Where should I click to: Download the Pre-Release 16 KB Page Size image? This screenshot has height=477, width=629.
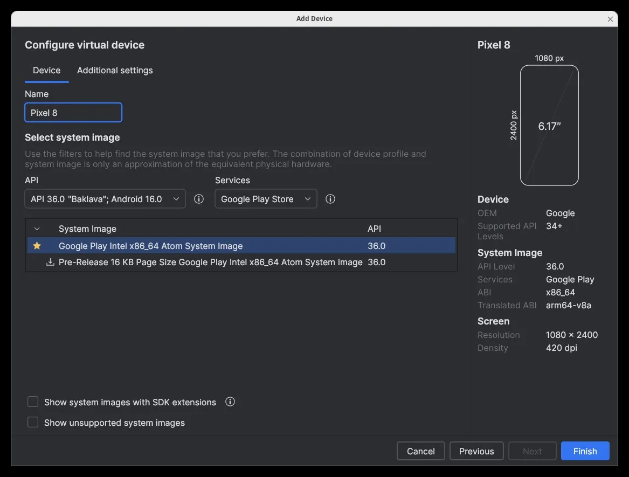click(50, 262)
